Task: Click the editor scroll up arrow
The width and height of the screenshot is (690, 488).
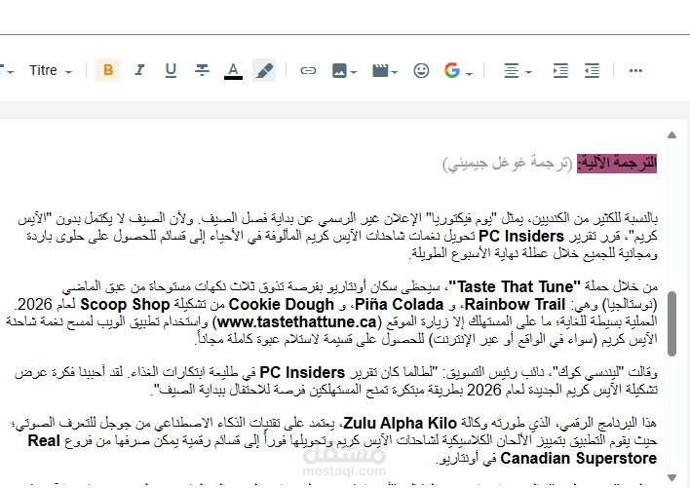Action: click(671, 135)
